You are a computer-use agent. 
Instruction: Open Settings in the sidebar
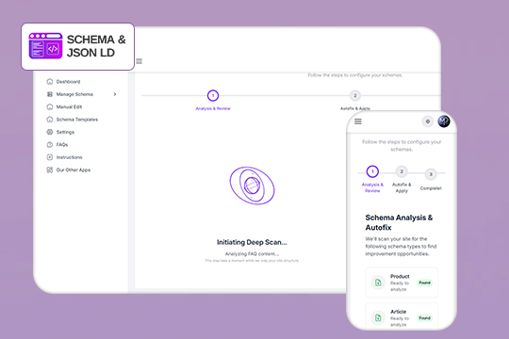pos(65,133)
